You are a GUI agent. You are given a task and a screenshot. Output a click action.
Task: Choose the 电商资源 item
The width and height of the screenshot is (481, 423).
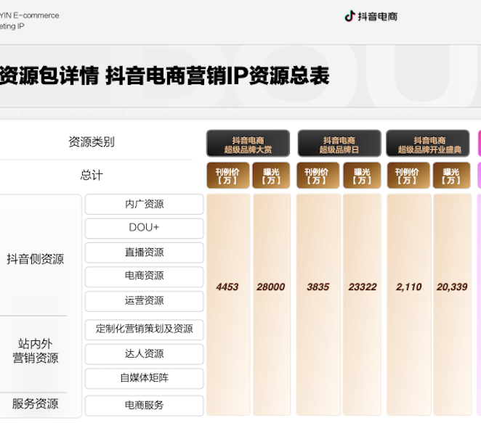(x=144, y=276)
